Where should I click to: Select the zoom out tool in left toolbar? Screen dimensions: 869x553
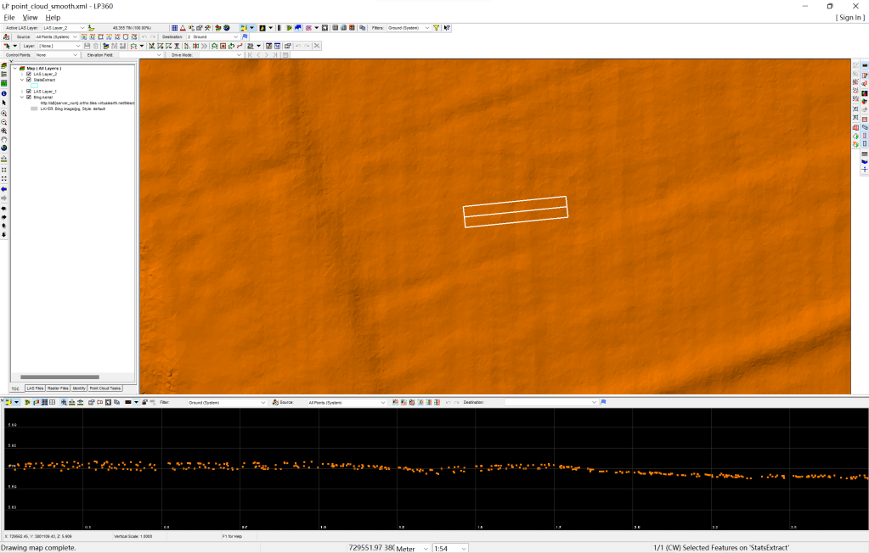tap(4, 122)
